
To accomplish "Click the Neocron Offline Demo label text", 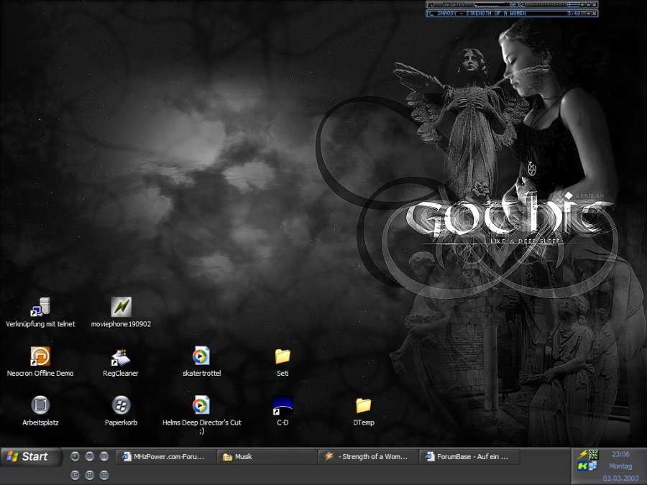I will pos(40,373).
